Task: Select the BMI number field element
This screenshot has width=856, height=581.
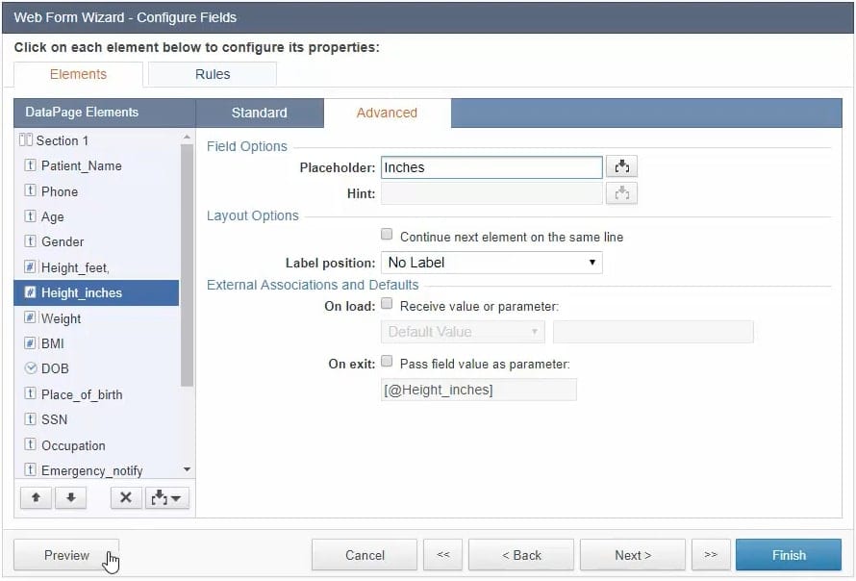Action: pyautogui.click(x=52, y=343)
